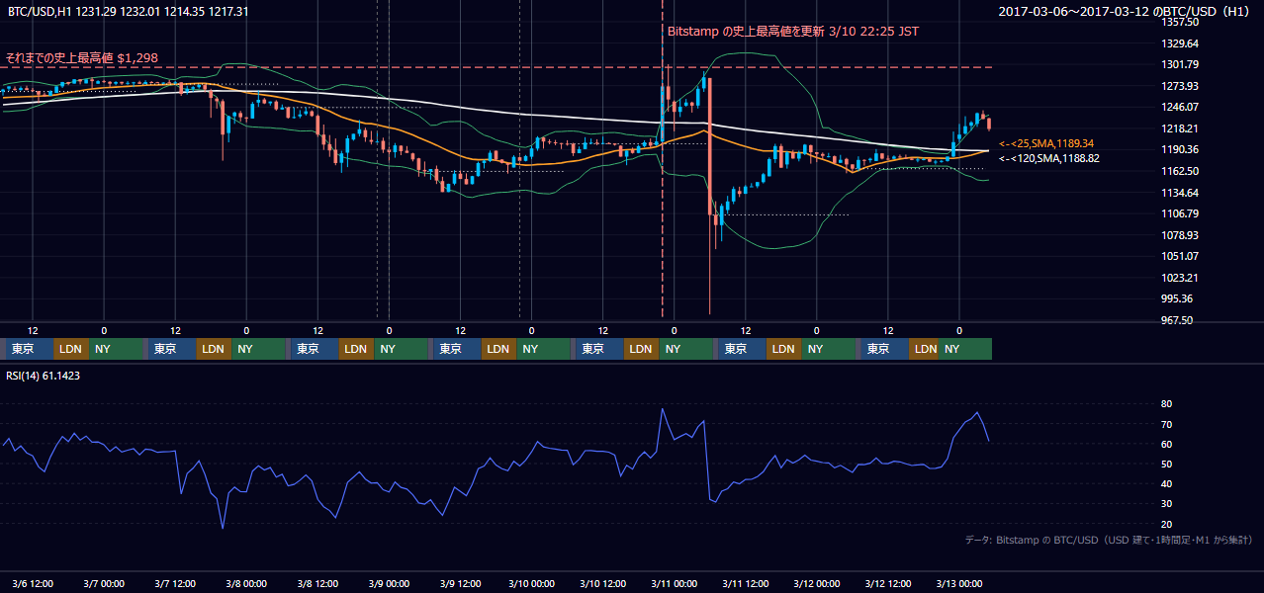The width and height of the screenshot is (1264, 593).
Task: Click the 3/7 12:00 date label
Action: (x=174, y=583)
